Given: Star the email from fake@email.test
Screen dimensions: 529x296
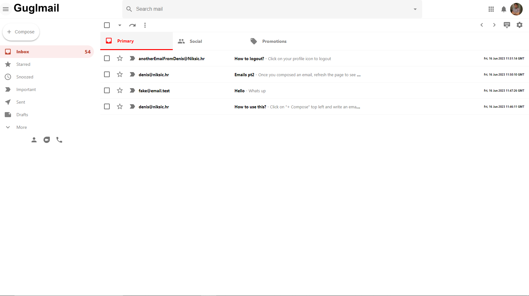Looking at the screenshot, I should click(x=120, y=91).
